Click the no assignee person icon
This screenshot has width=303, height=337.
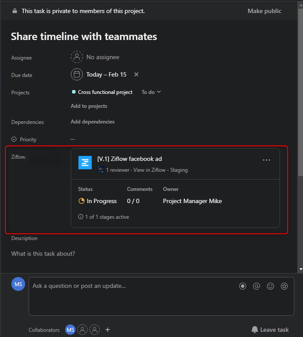tap(77, 57)
